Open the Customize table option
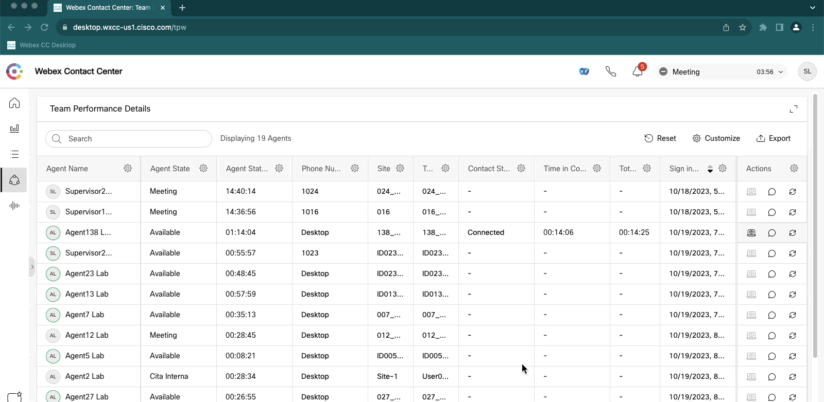 coord(716,138)
